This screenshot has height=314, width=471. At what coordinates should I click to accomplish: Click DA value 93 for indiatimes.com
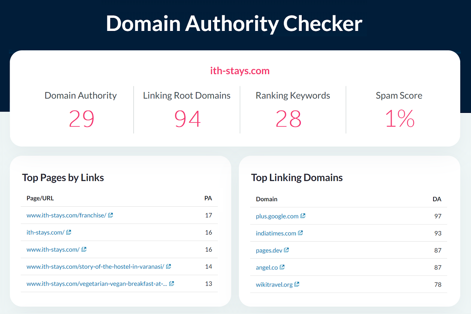pos(438,233)
